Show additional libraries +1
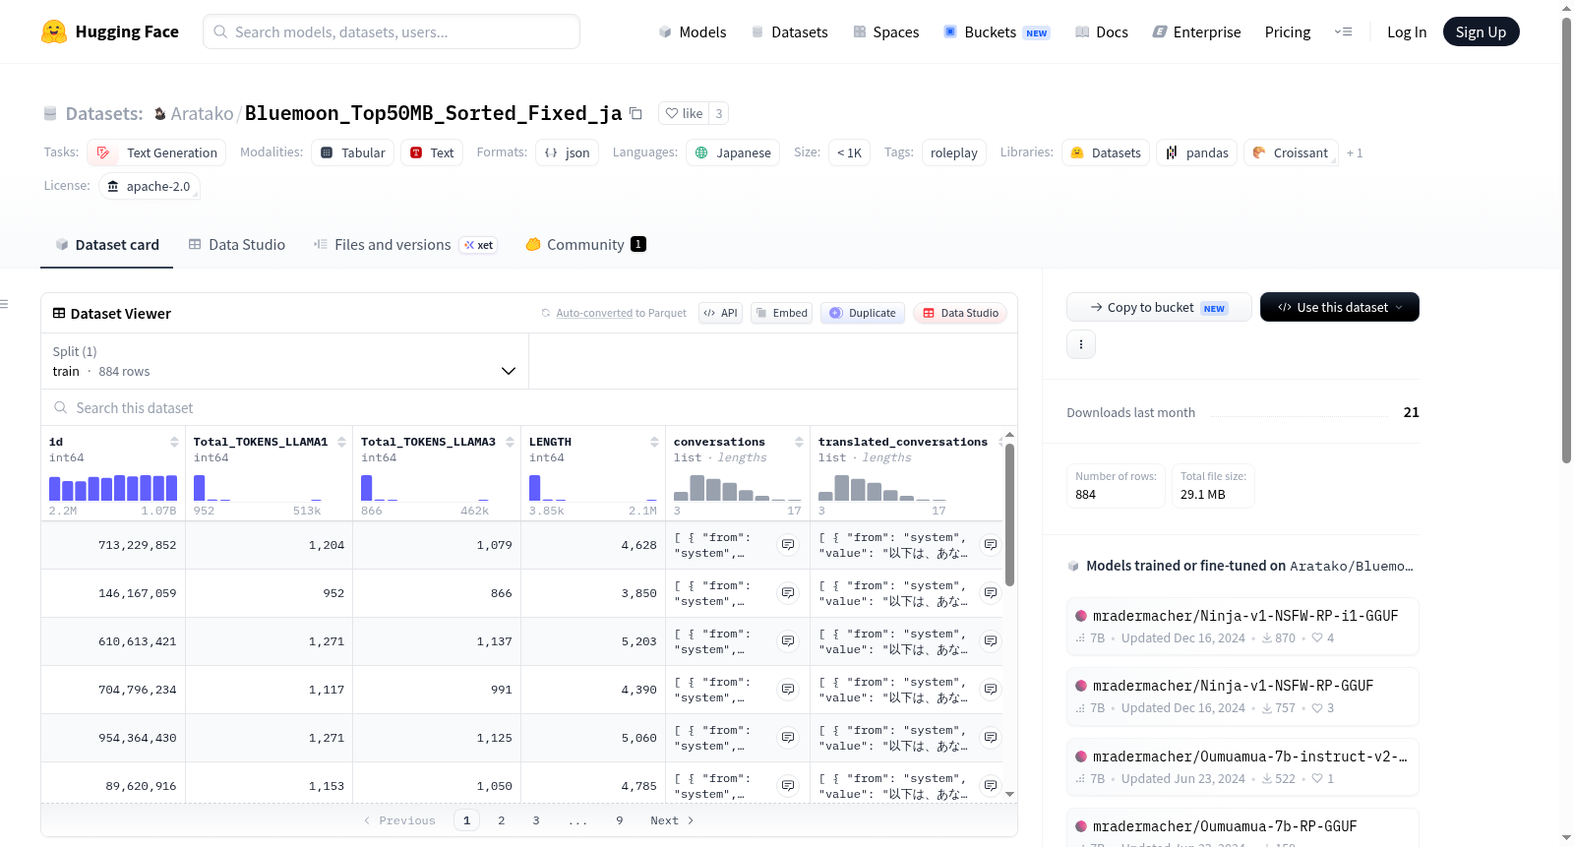This screenshot has height=847, width=1574. pyautogui.click(x=1355, y=152)
